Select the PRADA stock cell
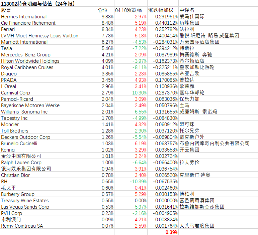The height and width of the screenshot is (235, 258). click(x=49, y=80)
